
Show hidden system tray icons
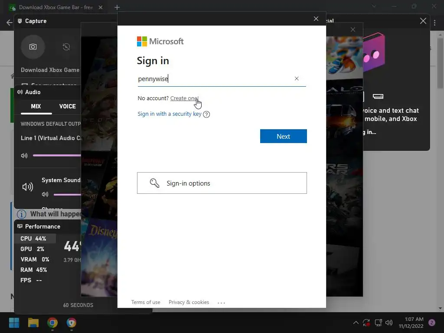point(356,323)
